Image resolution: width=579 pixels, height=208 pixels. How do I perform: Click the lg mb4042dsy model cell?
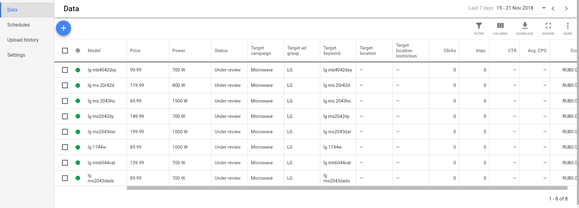(102, 70)
